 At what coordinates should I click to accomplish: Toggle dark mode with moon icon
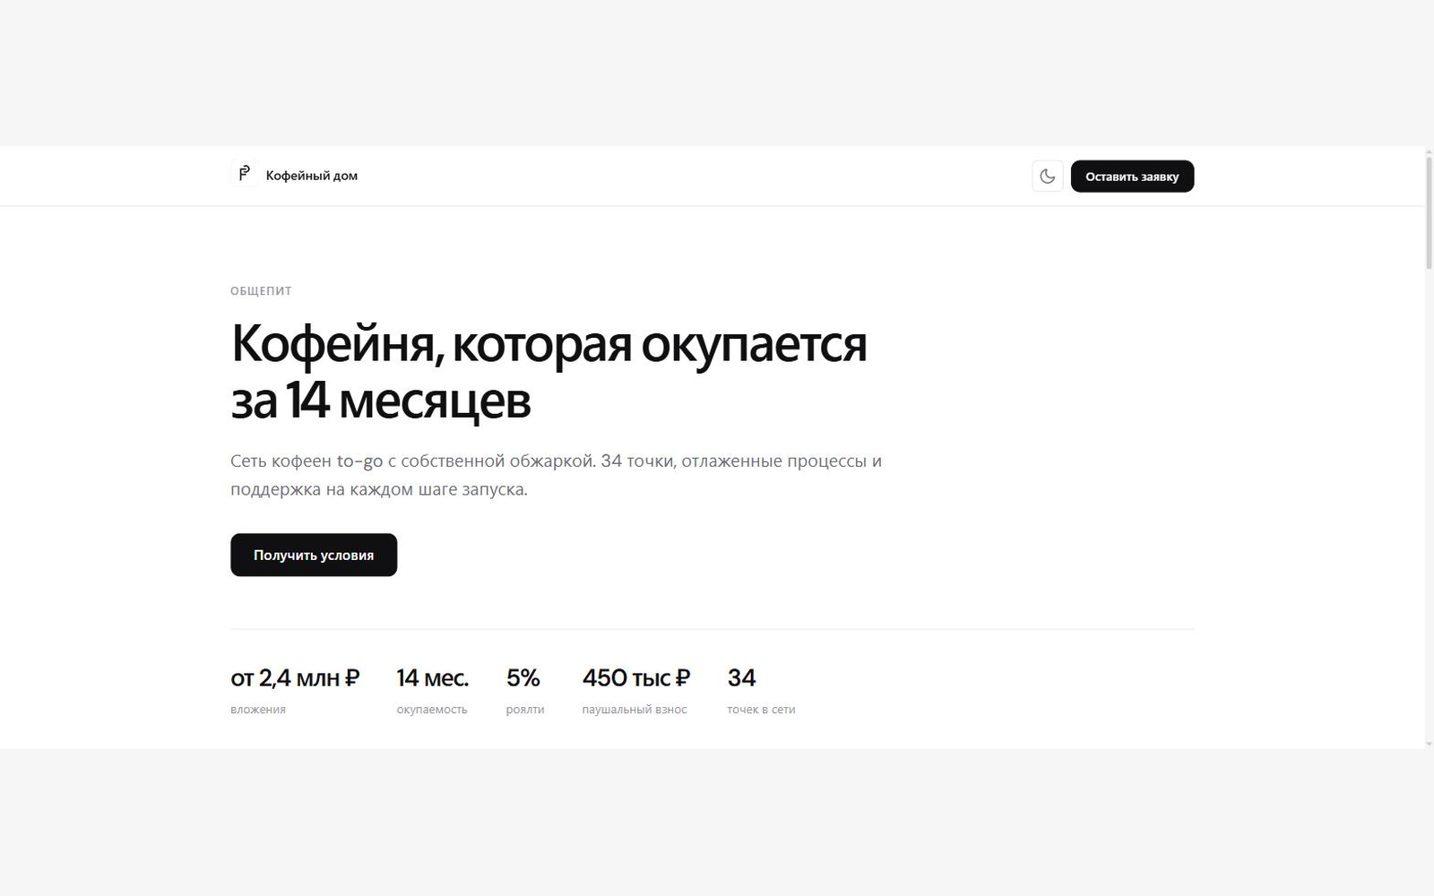1048,177
